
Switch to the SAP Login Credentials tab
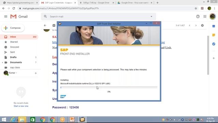pyautogui.click(x=59, y=3)
